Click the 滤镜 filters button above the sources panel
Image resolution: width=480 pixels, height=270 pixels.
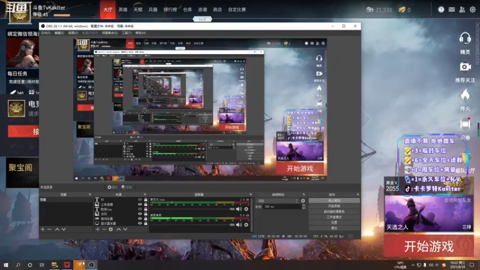pos(127,187)
